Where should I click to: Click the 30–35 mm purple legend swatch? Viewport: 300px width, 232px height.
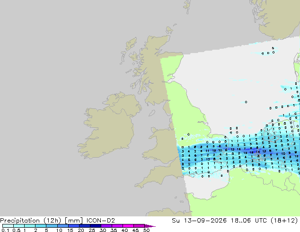106,226
